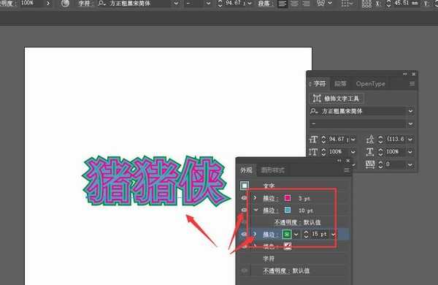
Task: Open the 15 pt stroke weight dropdown
Action: [334, 235]
